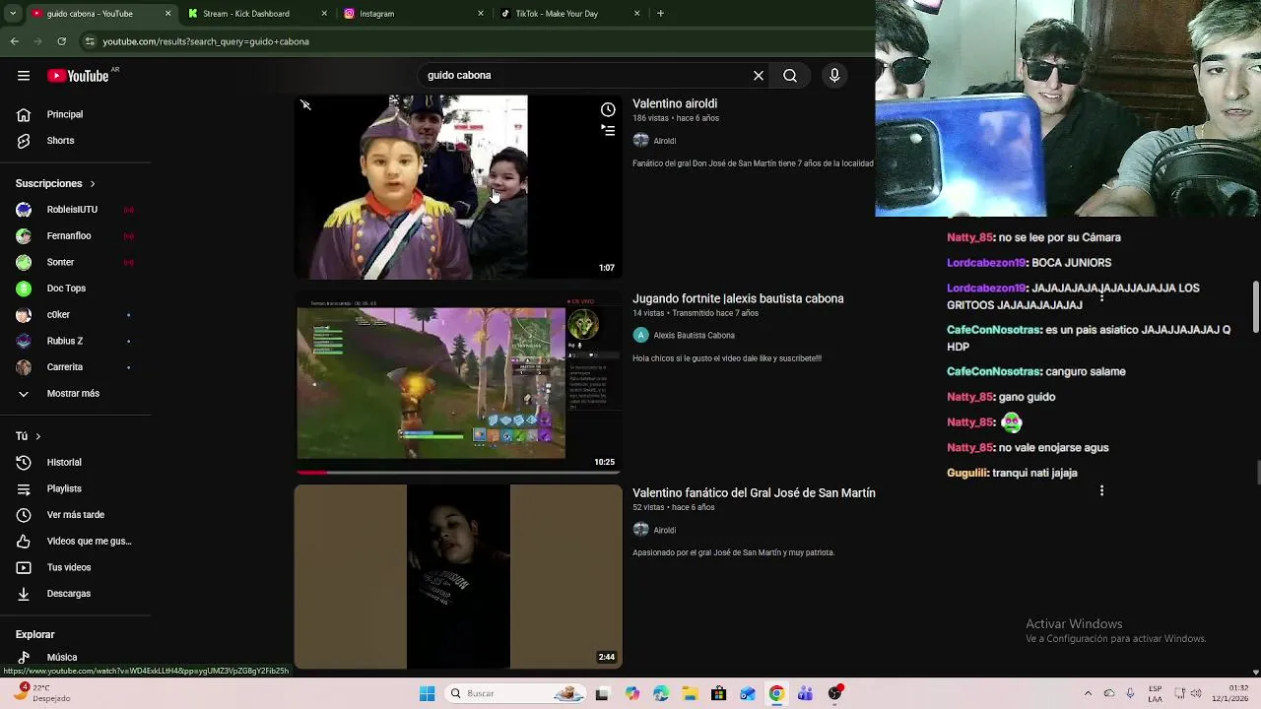Expand Mostrar más in subscriptions
Image resolution: width=1261 pixels, height=709 pixels.
pos(75,393)
